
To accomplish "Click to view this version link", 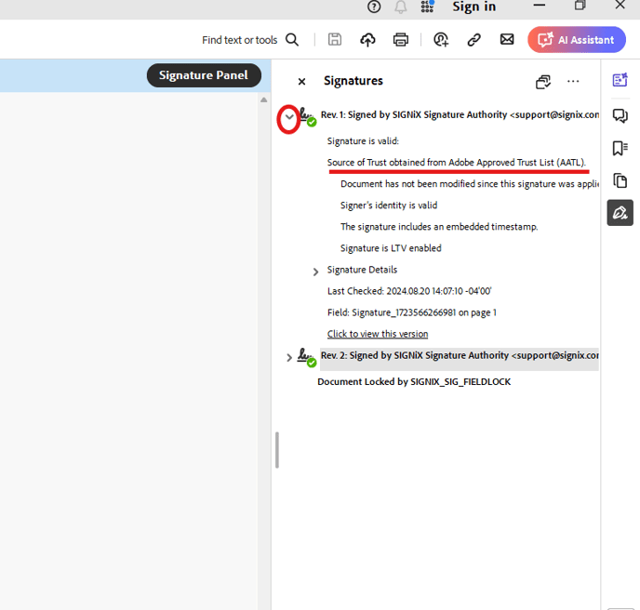I will (x=378, y=334).
